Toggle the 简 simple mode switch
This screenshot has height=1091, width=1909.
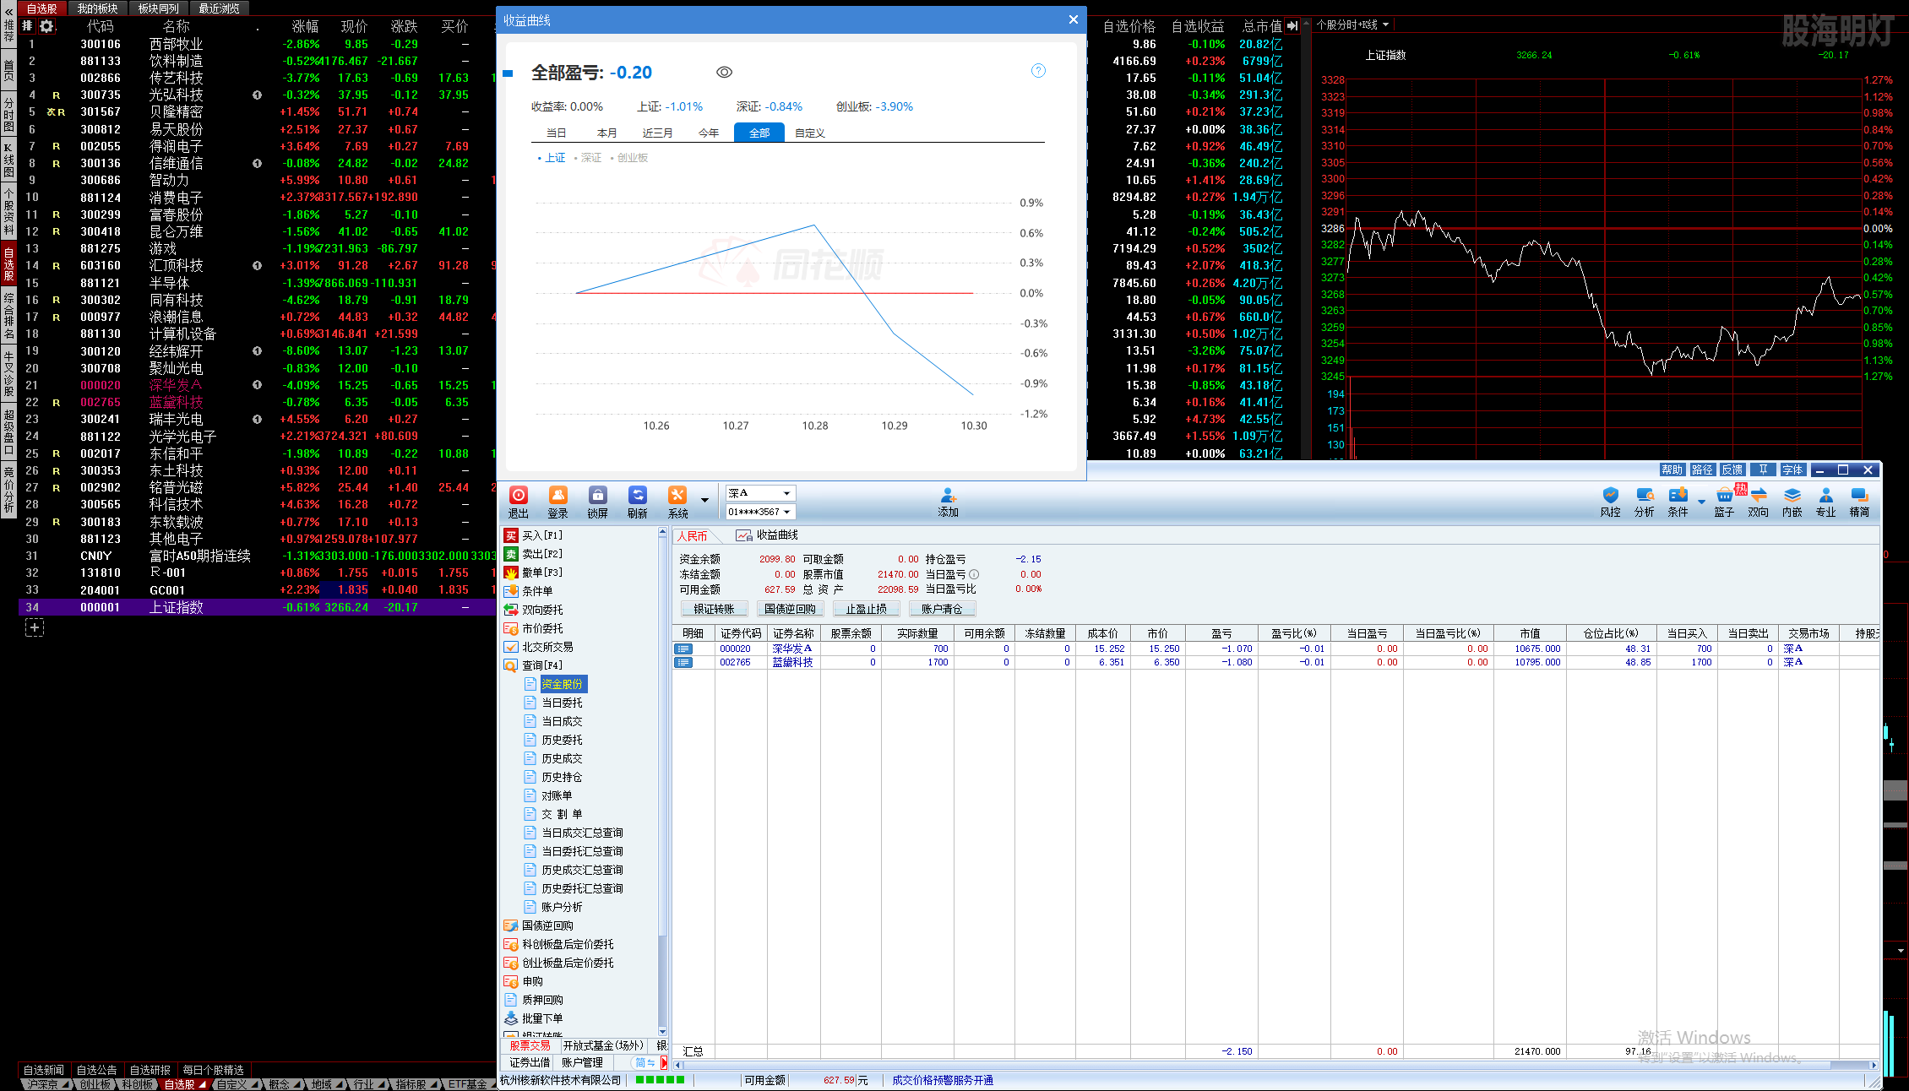pos(645,1063)
